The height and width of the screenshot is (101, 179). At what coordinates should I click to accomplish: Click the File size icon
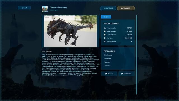click(x=105, y=38)
